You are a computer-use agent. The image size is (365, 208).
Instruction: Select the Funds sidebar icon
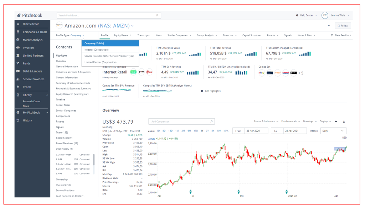18,63
